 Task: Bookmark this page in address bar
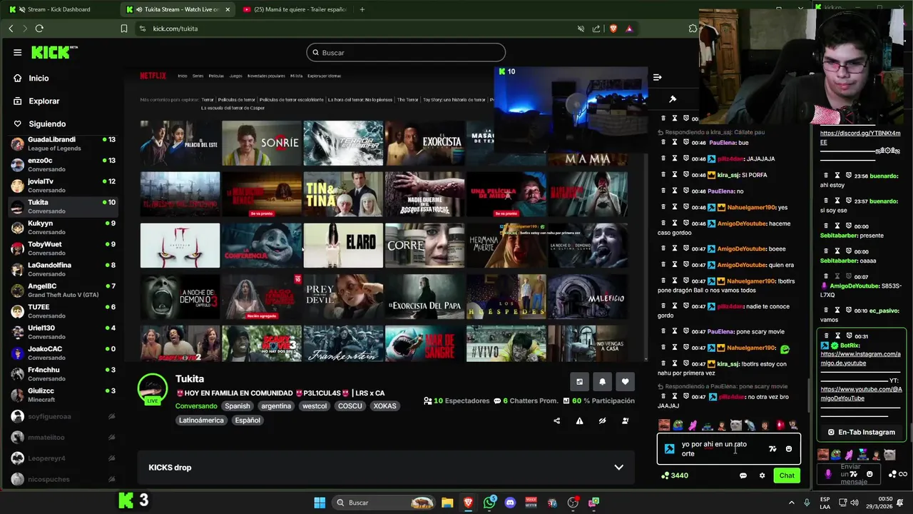coord(124,29)
